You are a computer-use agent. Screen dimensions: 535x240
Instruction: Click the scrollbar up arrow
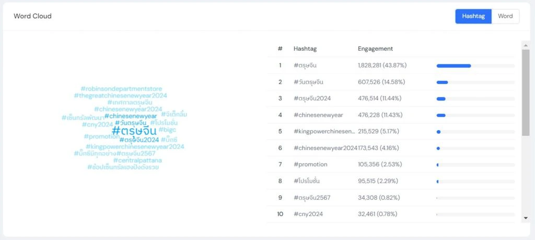tap(526, 45)
